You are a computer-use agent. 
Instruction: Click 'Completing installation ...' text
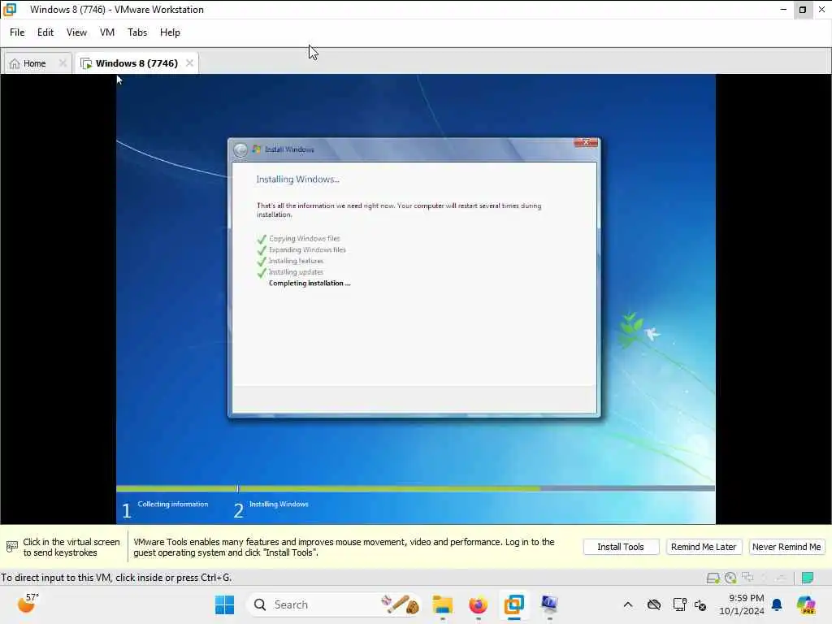click(310, 284)
